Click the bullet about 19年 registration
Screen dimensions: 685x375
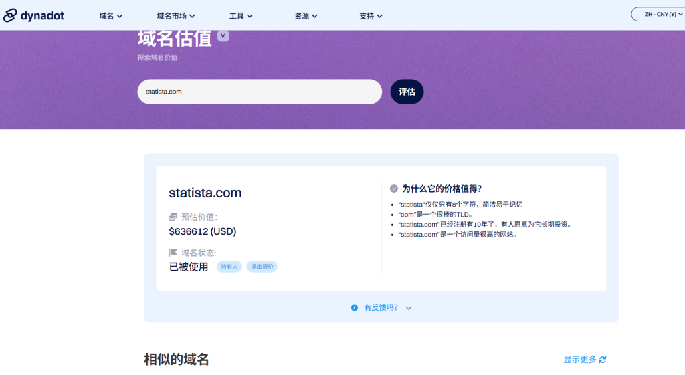click(x=485, y=225)
